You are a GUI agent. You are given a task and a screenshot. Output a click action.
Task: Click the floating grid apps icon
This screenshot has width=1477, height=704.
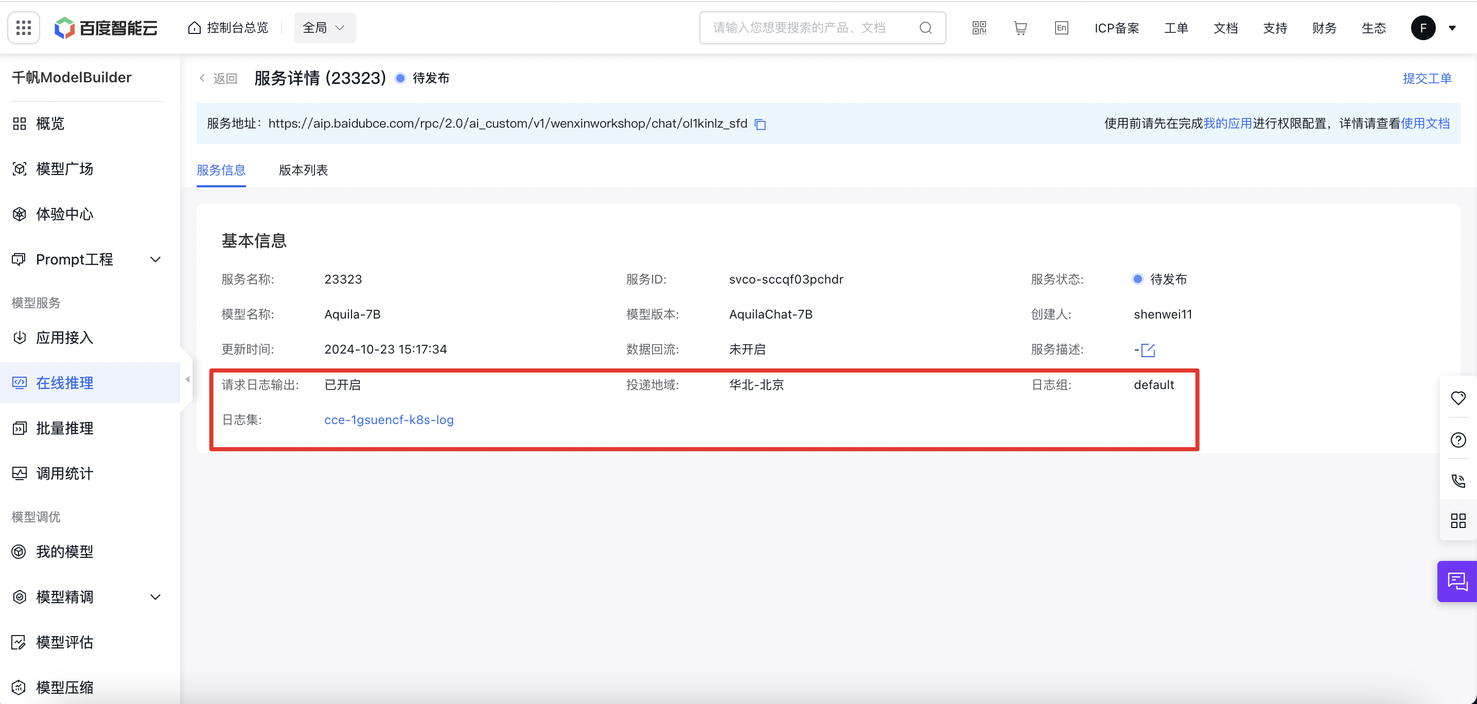1458,521
